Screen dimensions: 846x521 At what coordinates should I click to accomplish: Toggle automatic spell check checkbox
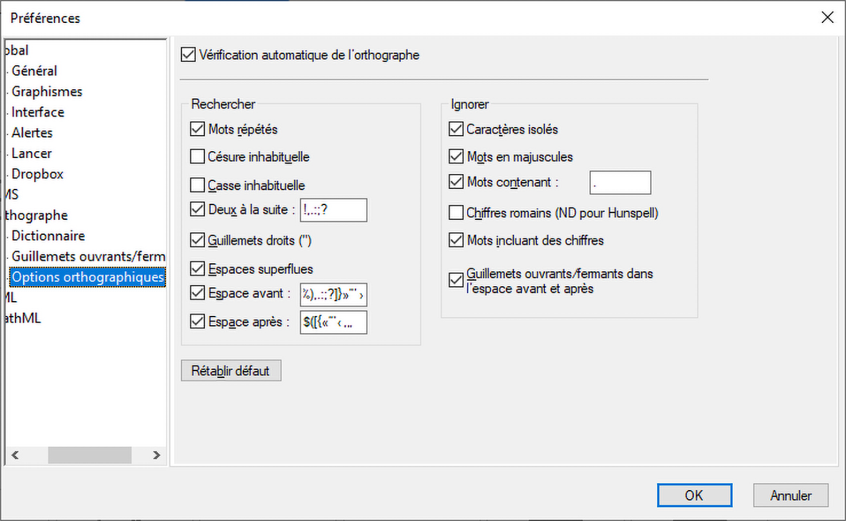pyautogui.click(x=188, y=55)
